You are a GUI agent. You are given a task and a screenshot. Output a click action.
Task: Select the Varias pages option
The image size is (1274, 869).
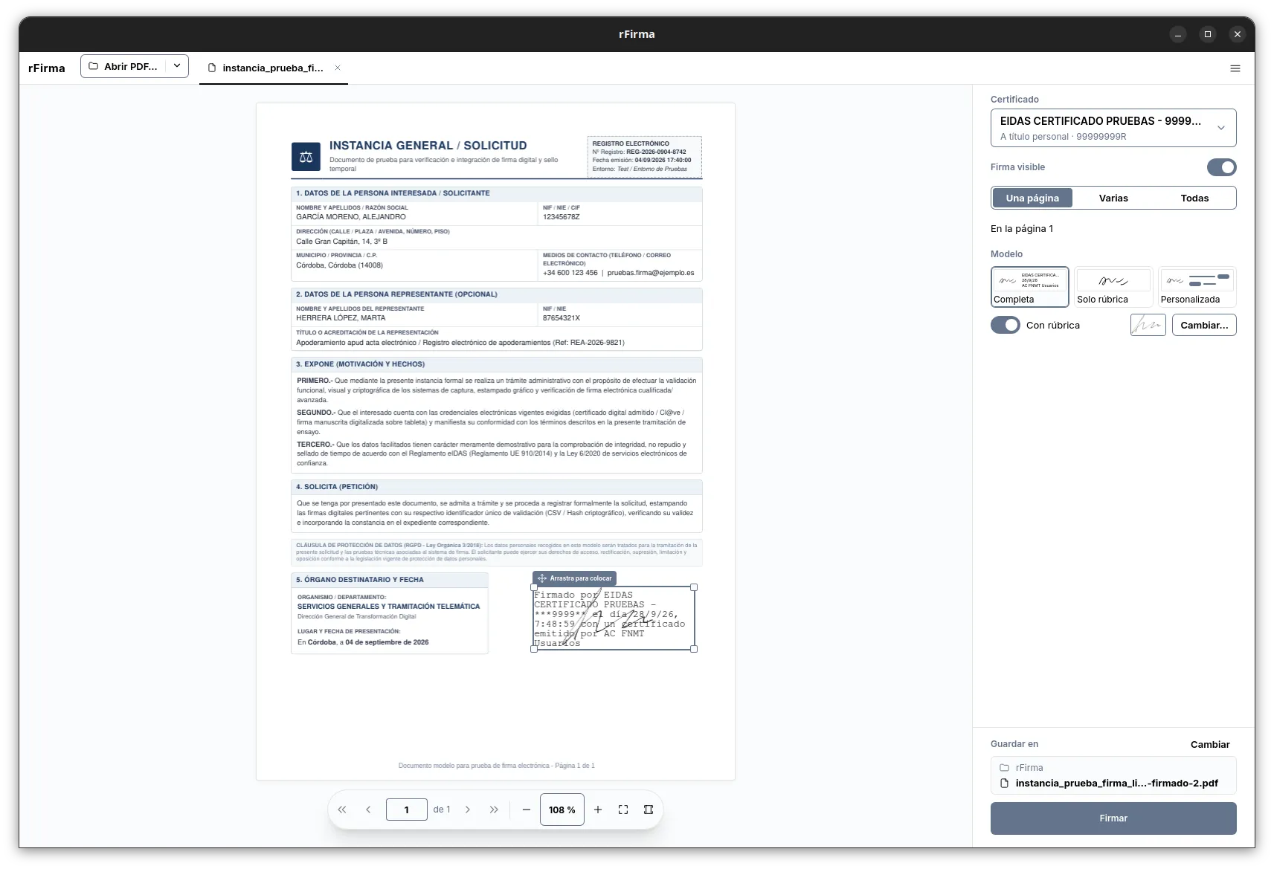(x=1113, y=198)
